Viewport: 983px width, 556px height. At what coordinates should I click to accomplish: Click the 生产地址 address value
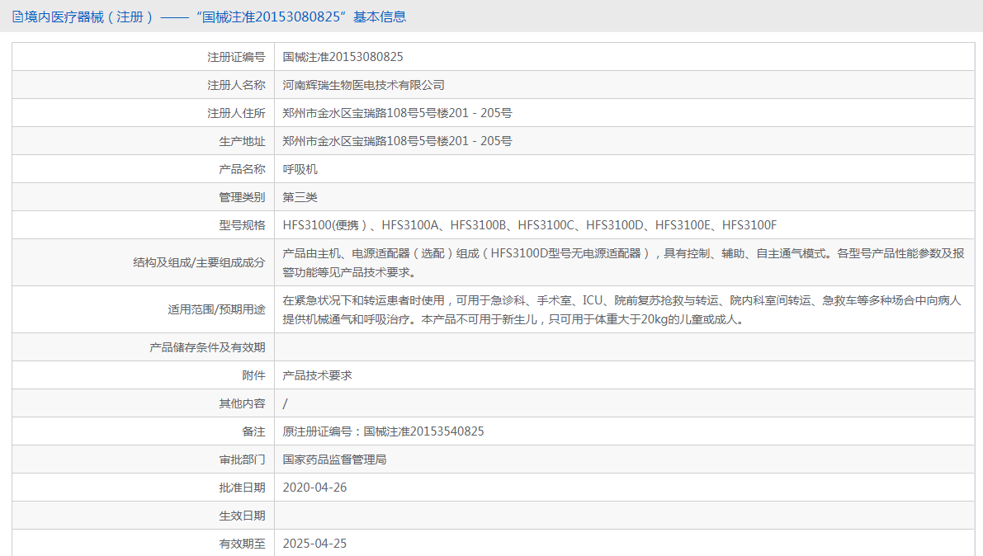[x=397, y=141]
